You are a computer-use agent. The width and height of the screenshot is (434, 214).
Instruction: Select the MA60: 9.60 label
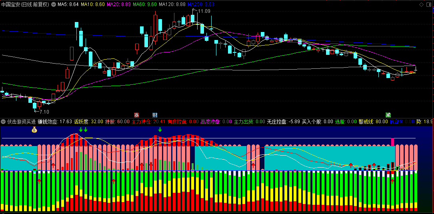pos(145,4)
